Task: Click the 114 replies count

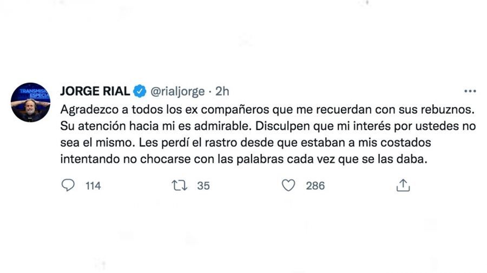Action: (93, 185)
